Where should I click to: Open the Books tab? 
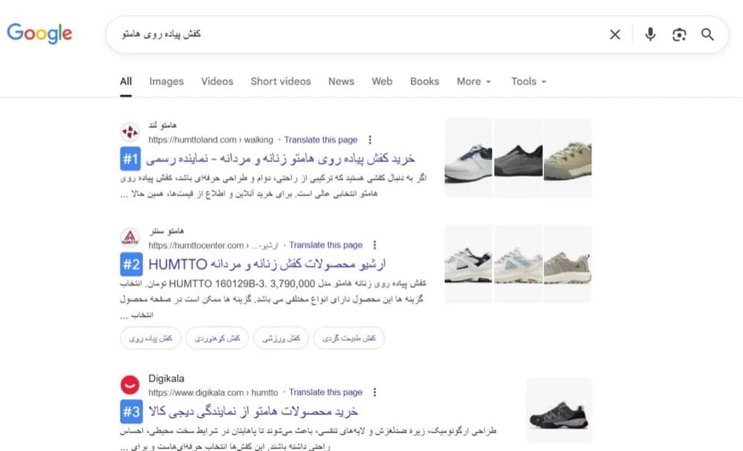[424, 82]
